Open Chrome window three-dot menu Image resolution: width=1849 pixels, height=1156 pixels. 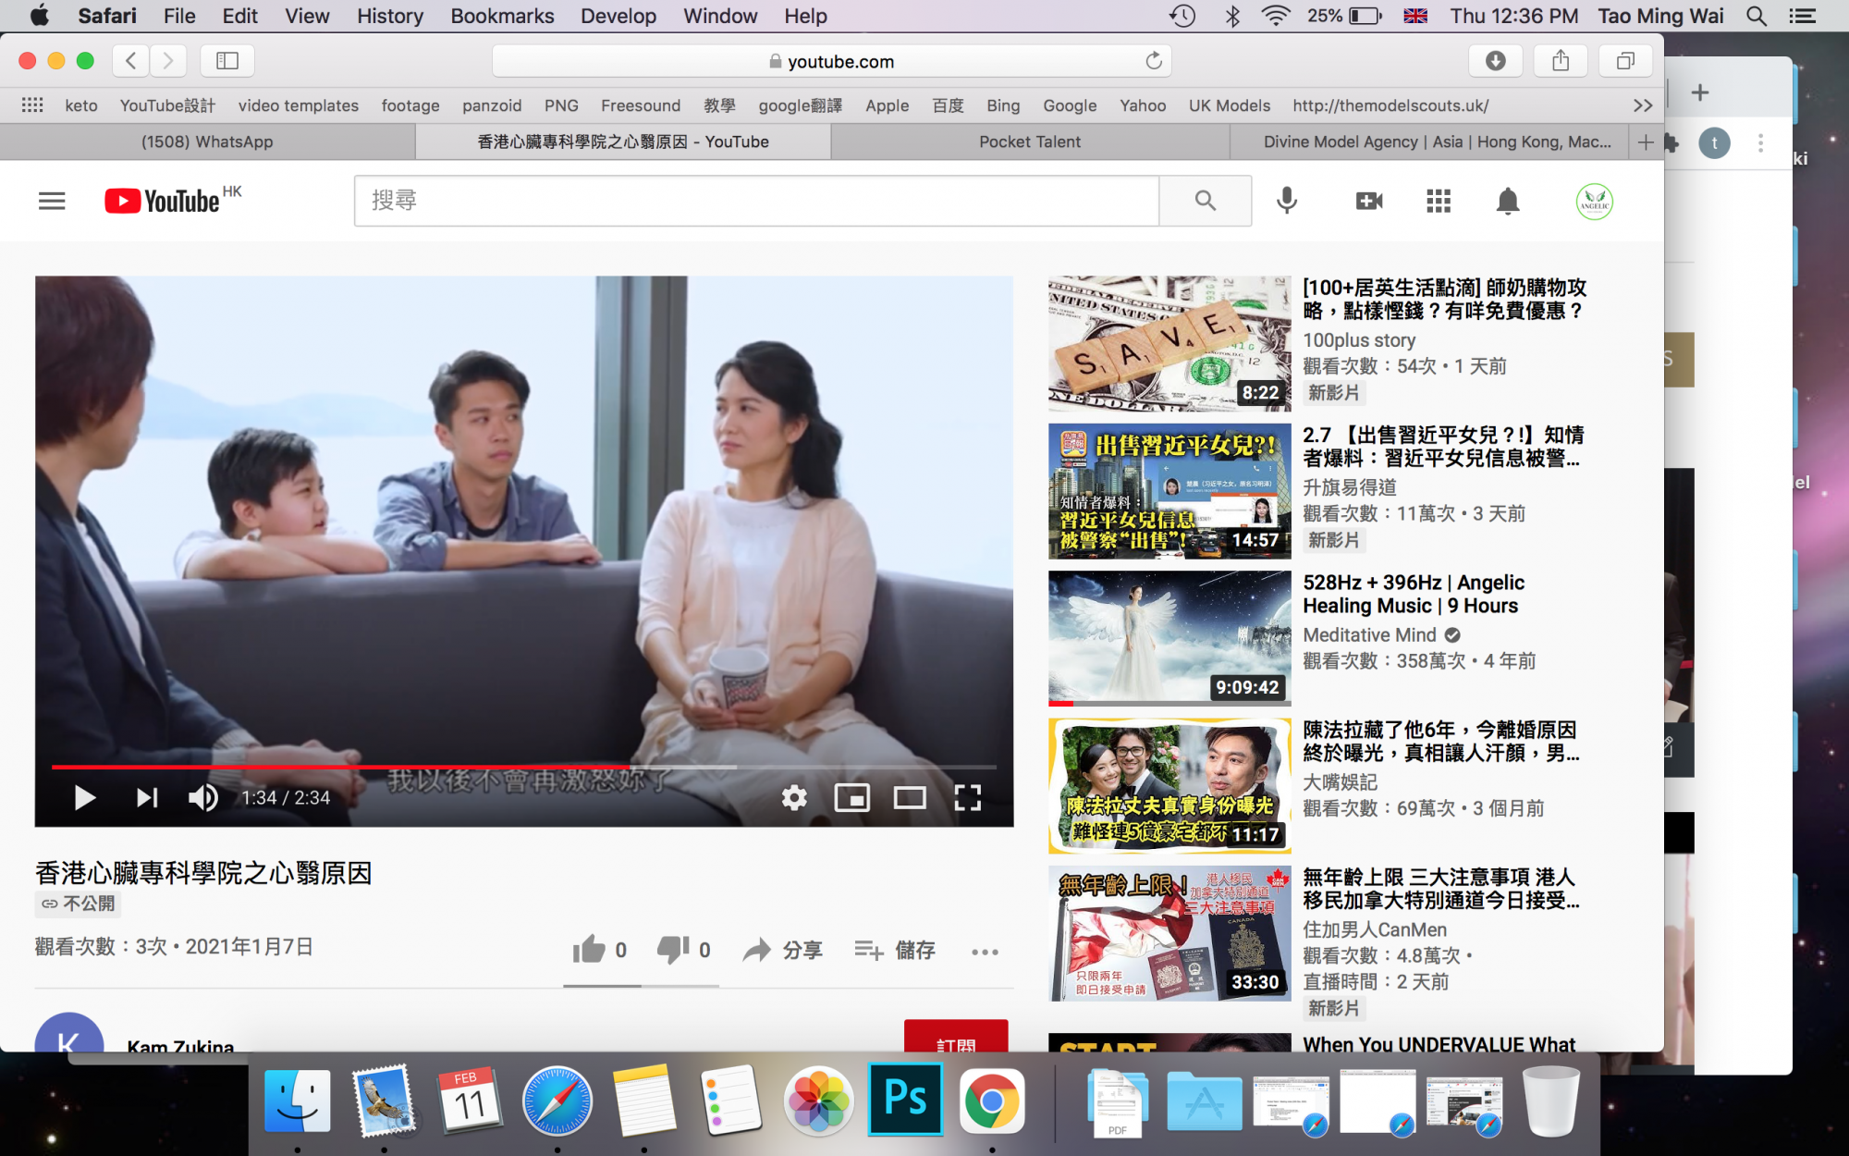(x=1760, y=143)
